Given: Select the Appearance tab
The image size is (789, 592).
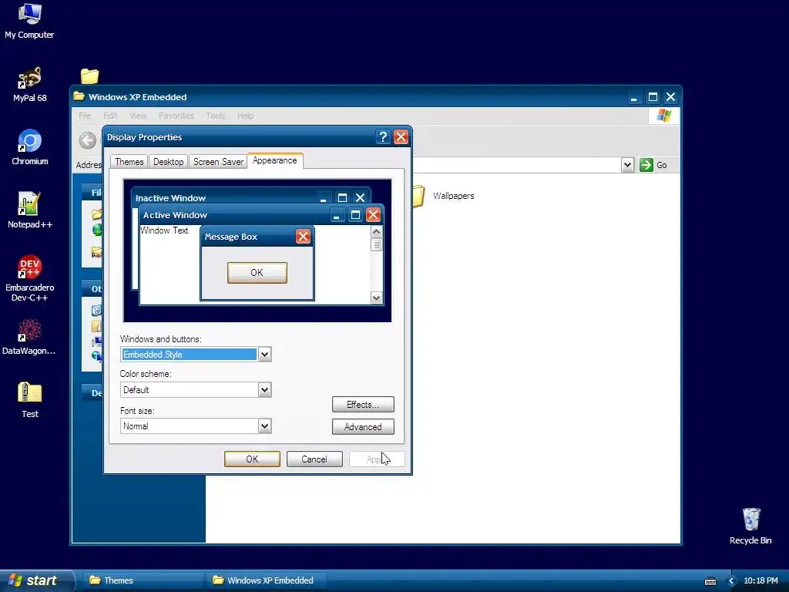Looking at the screenshot, I should pyautogui.click(x=275, y=160).
